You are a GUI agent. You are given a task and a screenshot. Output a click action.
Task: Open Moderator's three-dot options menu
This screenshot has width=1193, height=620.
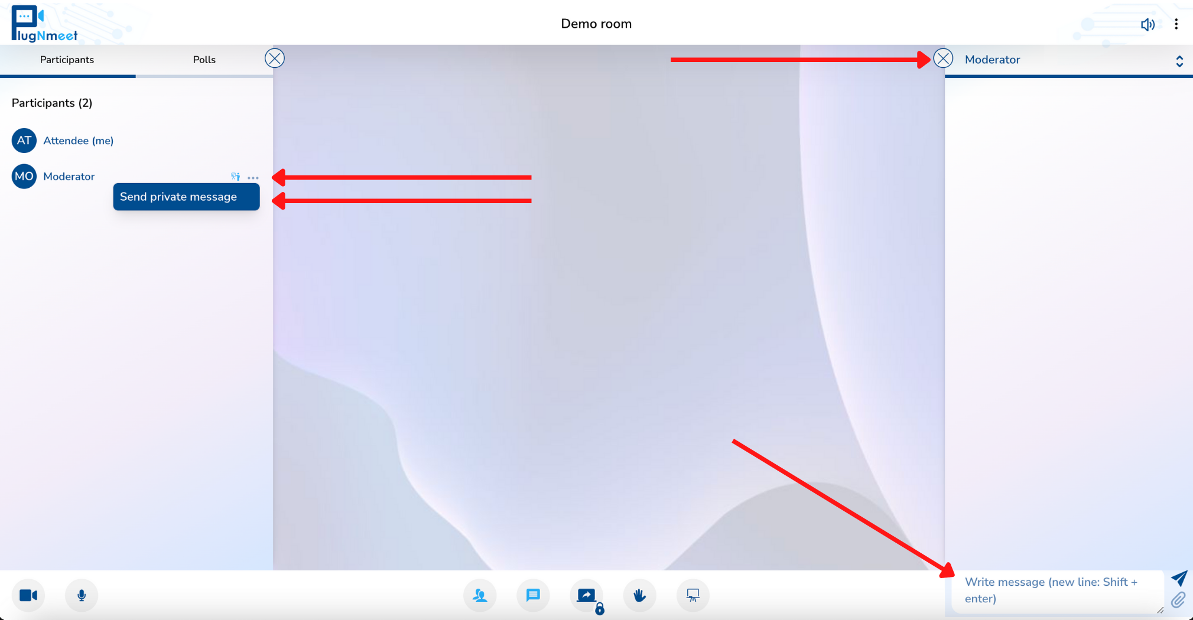tap(253, 177)
